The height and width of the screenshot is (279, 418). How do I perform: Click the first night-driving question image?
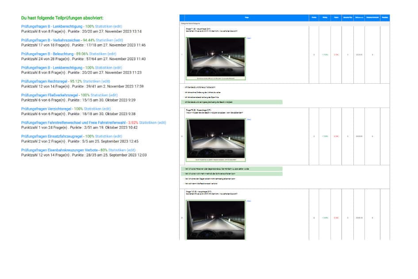coord(216,58)
